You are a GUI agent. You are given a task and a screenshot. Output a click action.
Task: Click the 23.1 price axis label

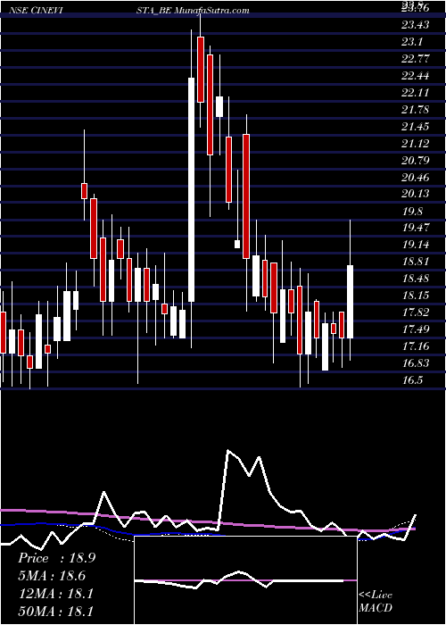412,42
